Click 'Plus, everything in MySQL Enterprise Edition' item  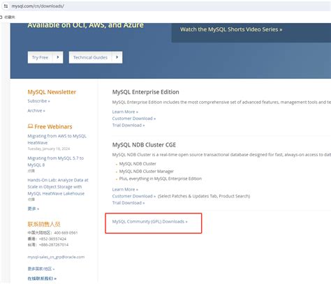pos(161,179)
